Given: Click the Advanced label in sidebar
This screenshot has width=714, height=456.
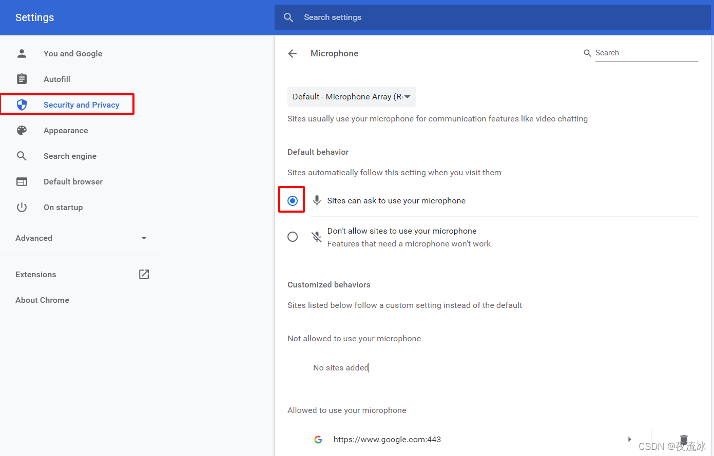Looking at the screenshot, I should 34,238.
